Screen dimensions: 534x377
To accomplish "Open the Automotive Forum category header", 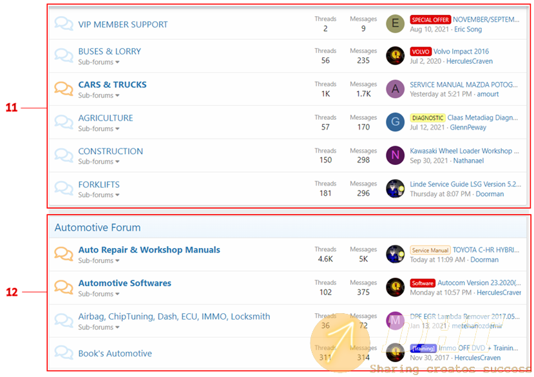I will coord(97,227).
